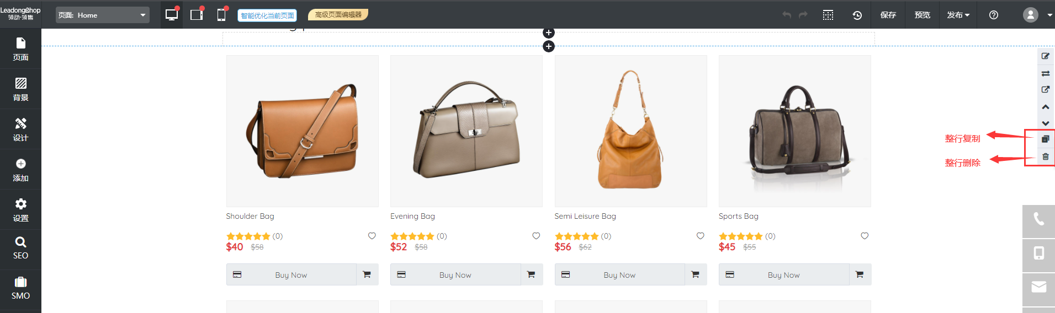Open the SEO sidebar panel
Image resolution: width=1055 pixels, height=313 pixels.
point(20,249)
